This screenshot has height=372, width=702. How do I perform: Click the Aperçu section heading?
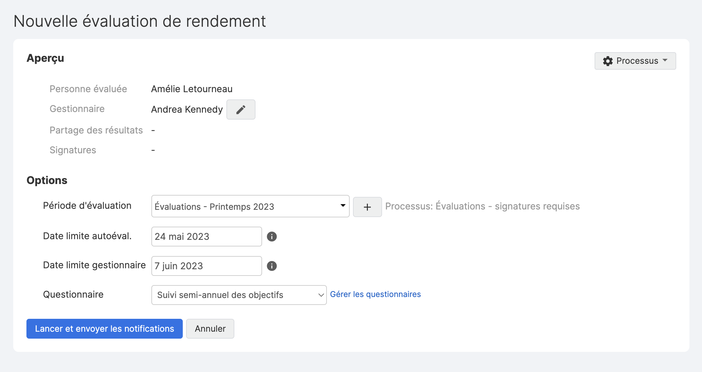tap(45, 58)
